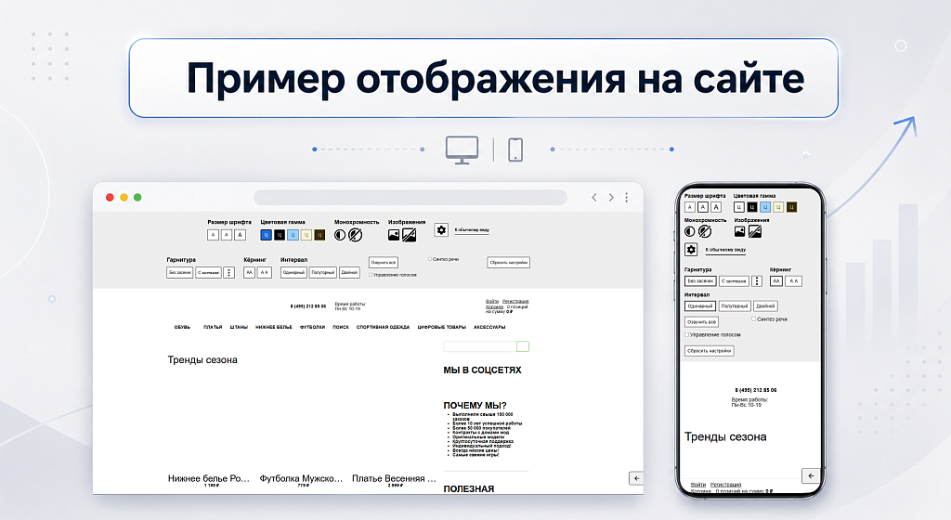
Task: Open 'СПОРТИВНАЯ ОДЕЖДА' menu item
Action: tap(383, 327)
